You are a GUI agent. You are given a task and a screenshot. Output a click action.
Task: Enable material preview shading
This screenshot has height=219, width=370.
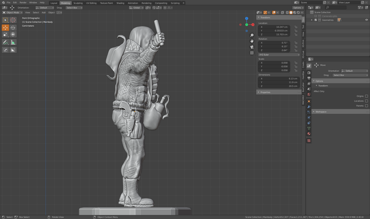click(x=295, y=13)
